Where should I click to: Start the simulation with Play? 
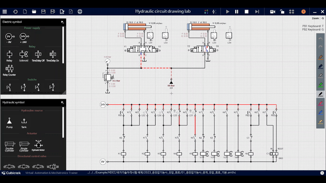click(x=228, y=12)
